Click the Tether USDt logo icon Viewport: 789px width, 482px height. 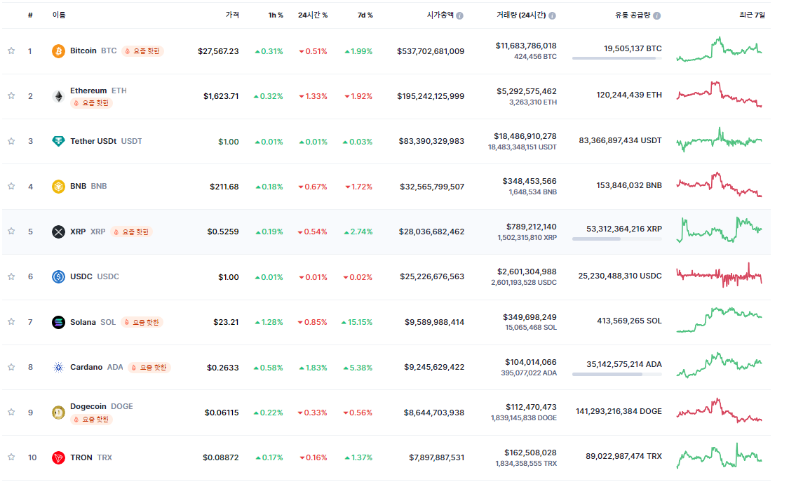[x=58, y=142]
